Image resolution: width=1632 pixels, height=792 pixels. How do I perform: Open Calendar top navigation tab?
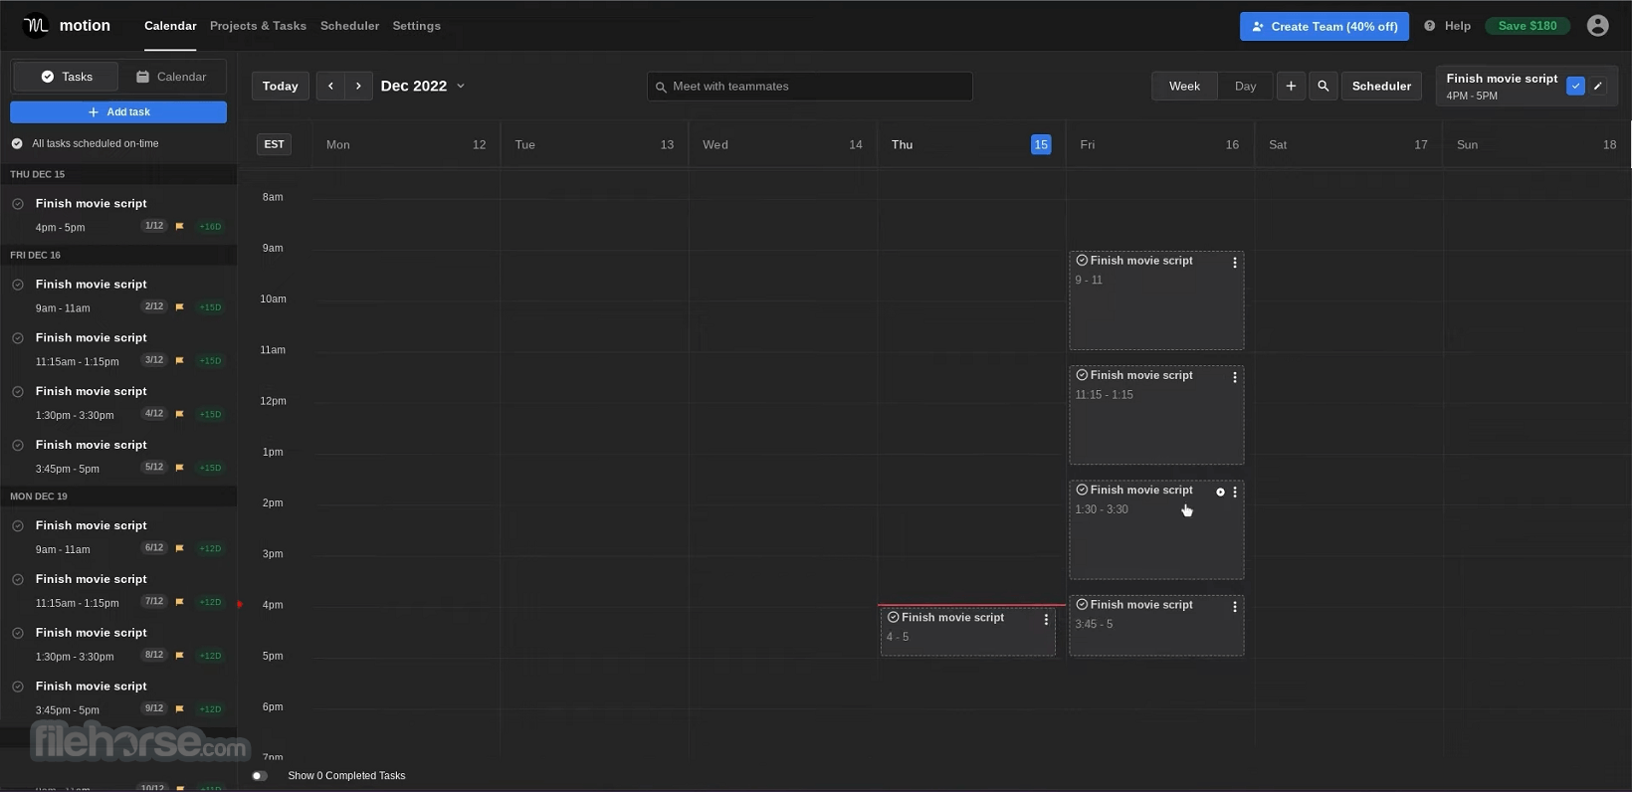(170, 26)
